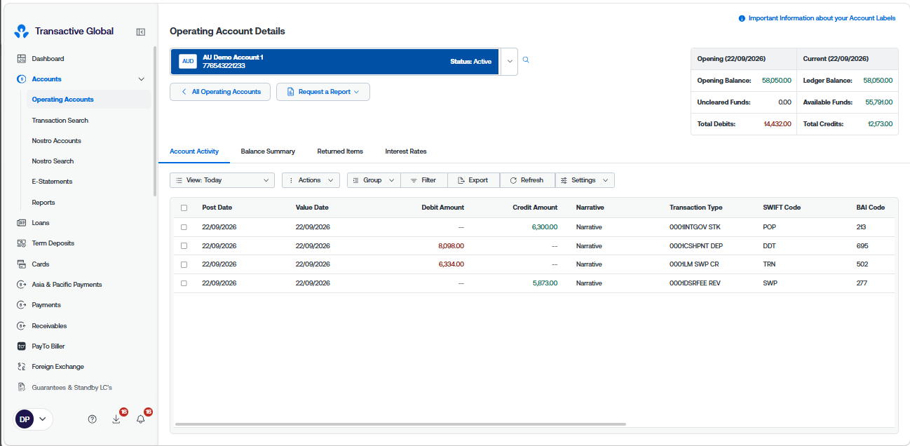The width and height of the screenshot is (910, 446).
Task: Click the Asia & Pacific Payments icon
Action: point(21,285)
